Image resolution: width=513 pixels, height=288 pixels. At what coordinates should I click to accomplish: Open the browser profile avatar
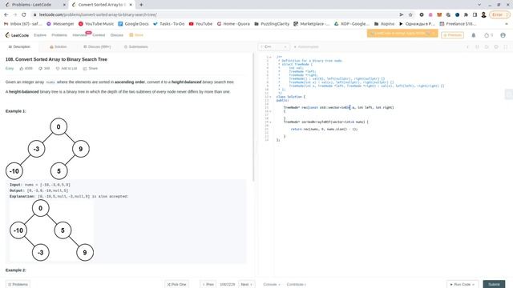[483, 14]
